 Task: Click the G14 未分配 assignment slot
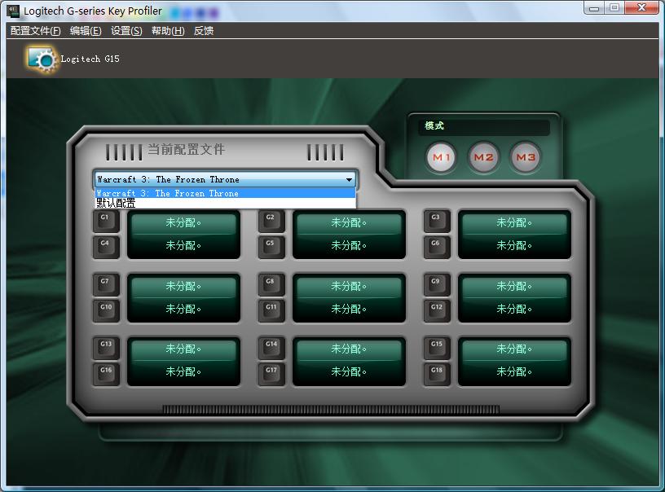349,349
